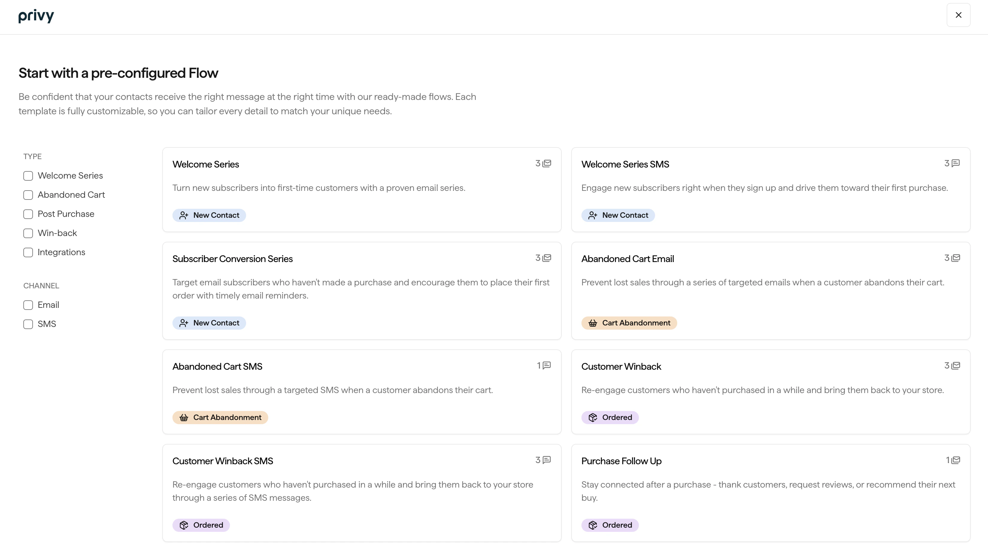Image resolution: width=988 pixels, height=548 pixels.
Task: Select the Post Purchase checkbox
Action: (28, 214)
